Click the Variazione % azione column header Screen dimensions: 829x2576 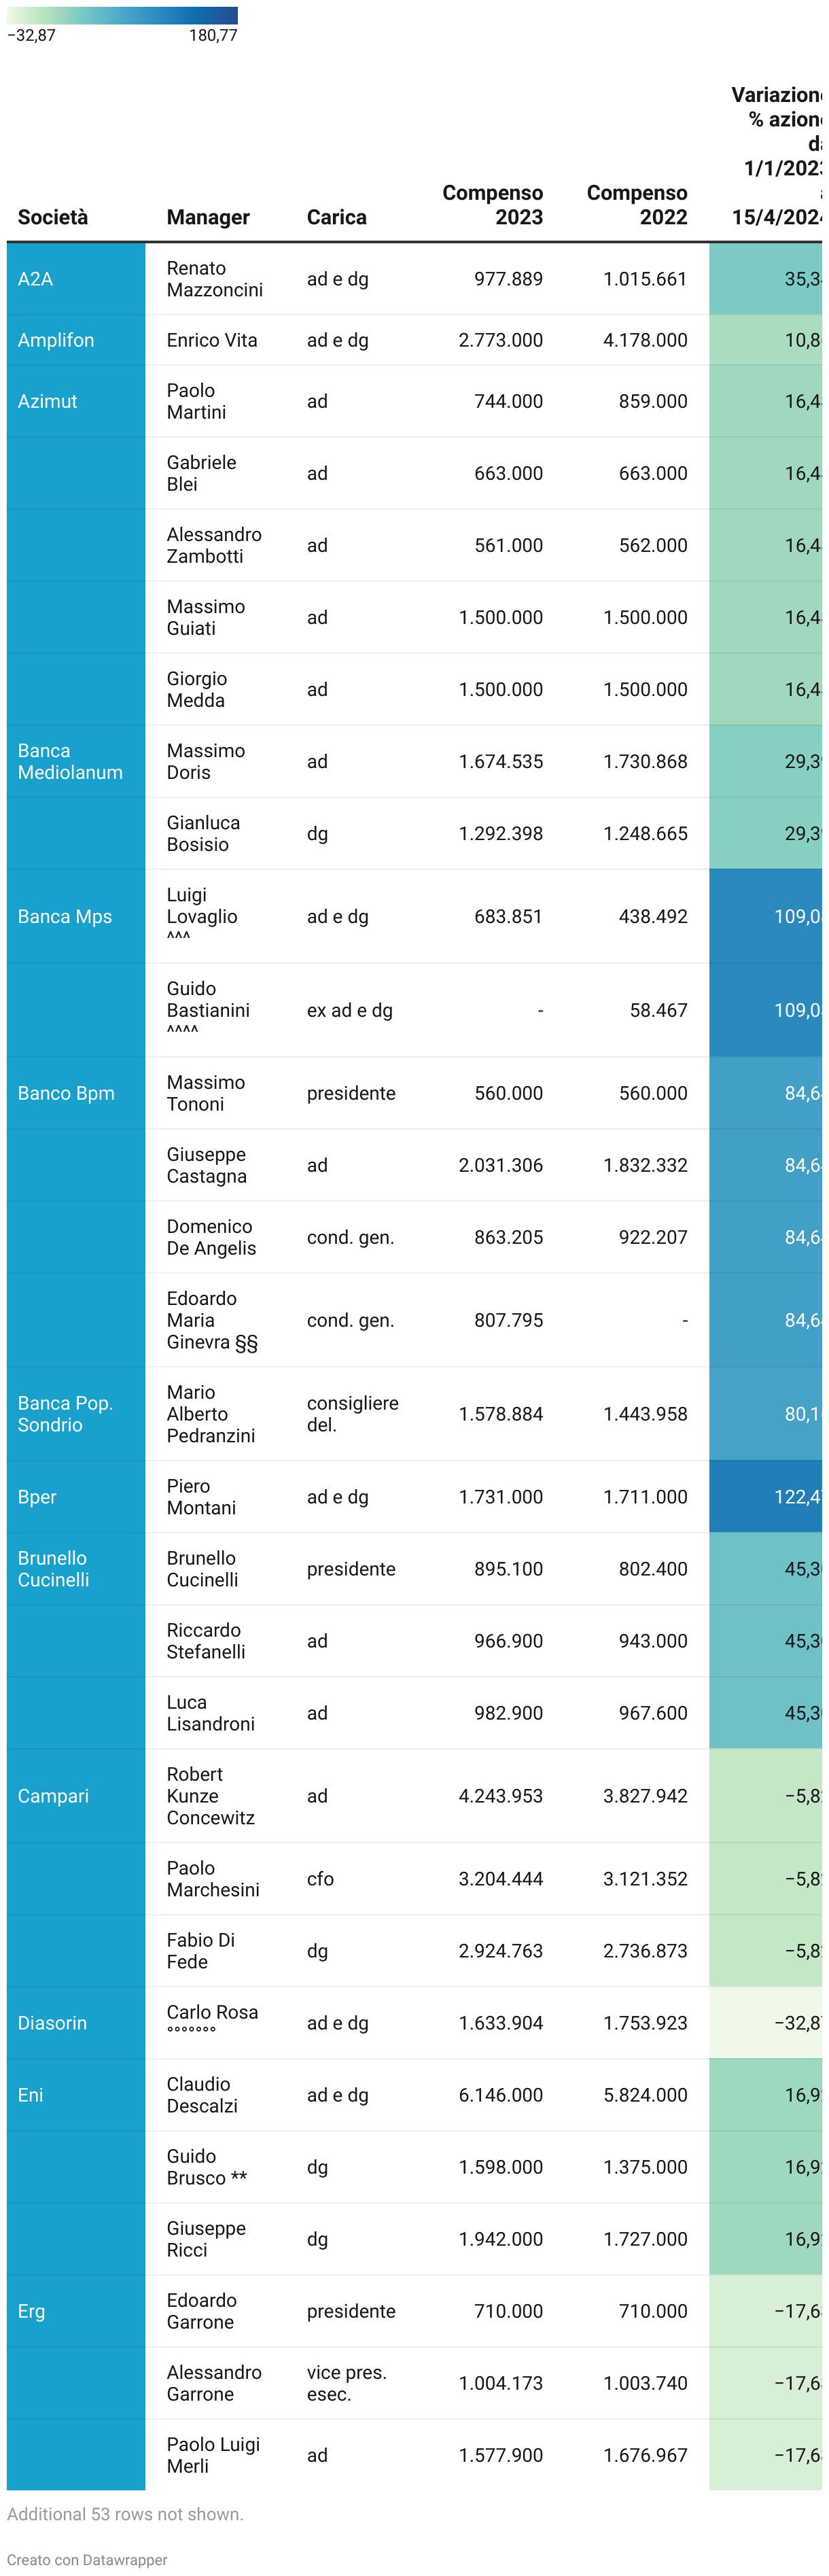pos(776,156)
